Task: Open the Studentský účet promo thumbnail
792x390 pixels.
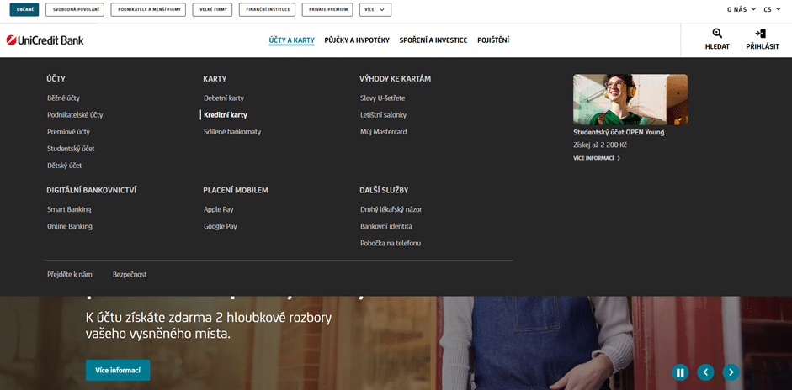Action: point(630,99)
